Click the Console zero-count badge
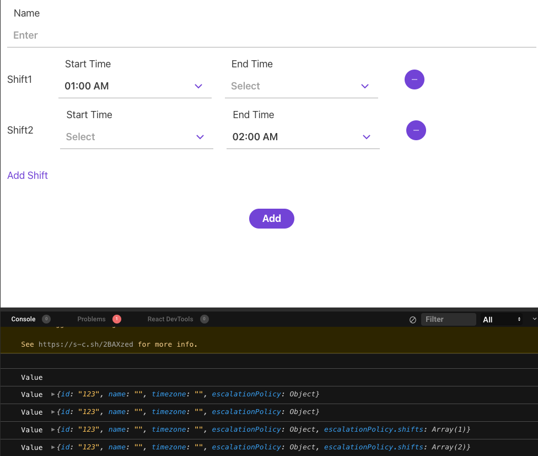 [46, 319]
